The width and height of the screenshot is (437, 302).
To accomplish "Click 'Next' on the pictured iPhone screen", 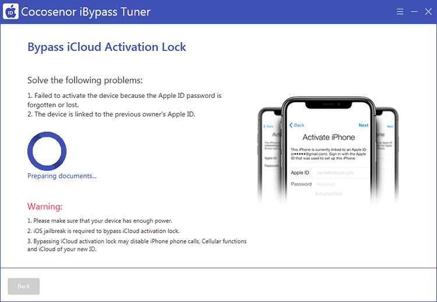I will (364, 125).
